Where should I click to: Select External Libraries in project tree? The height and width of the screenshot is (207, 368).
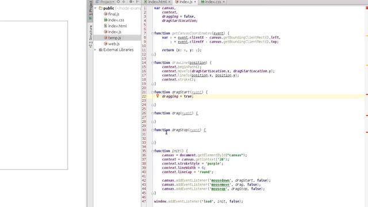[118, 50]
